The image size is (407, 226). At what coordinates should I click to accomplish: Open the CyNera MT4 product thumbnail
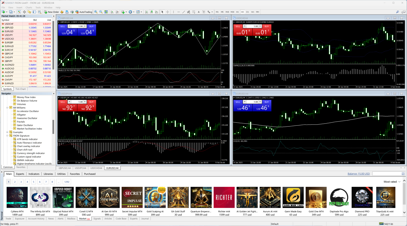point(17,197)
